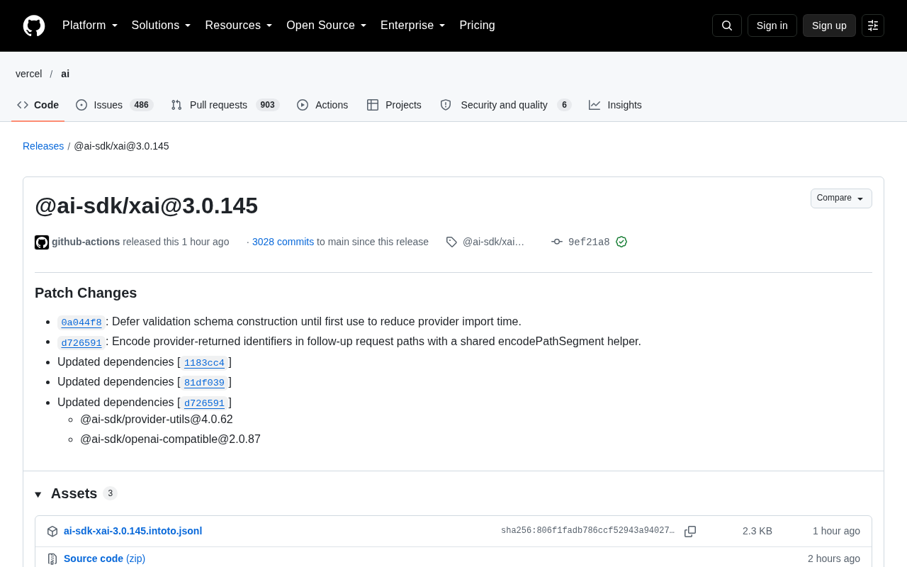This screenshot has height=567, width=907.
Task: Open the GitHub homepage logo
Action: point(34,26)
